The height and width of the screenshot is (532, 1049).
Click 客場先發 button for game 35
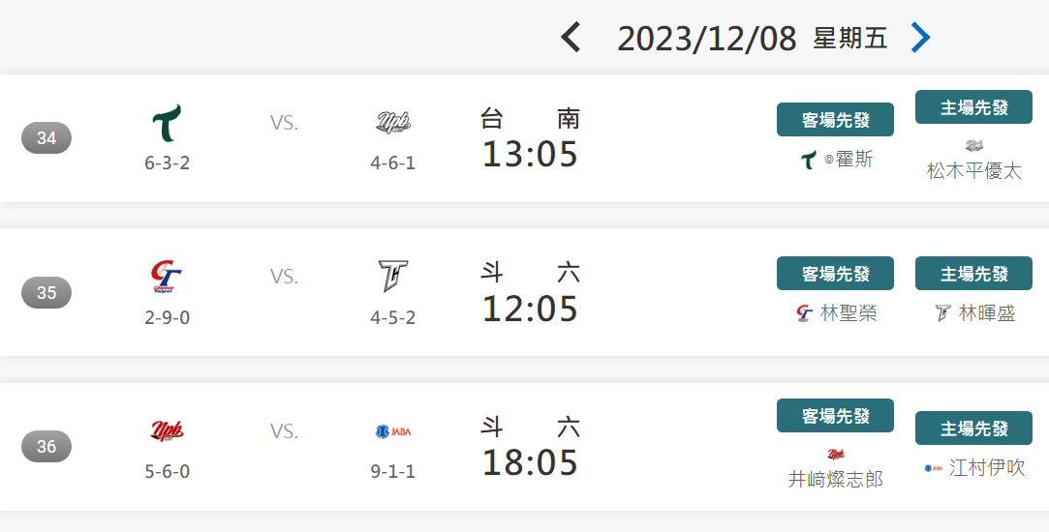coord(835,274)
